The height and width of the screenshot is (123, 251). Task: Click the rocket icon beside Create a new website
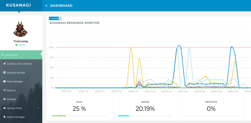click(x=5, y=64)
